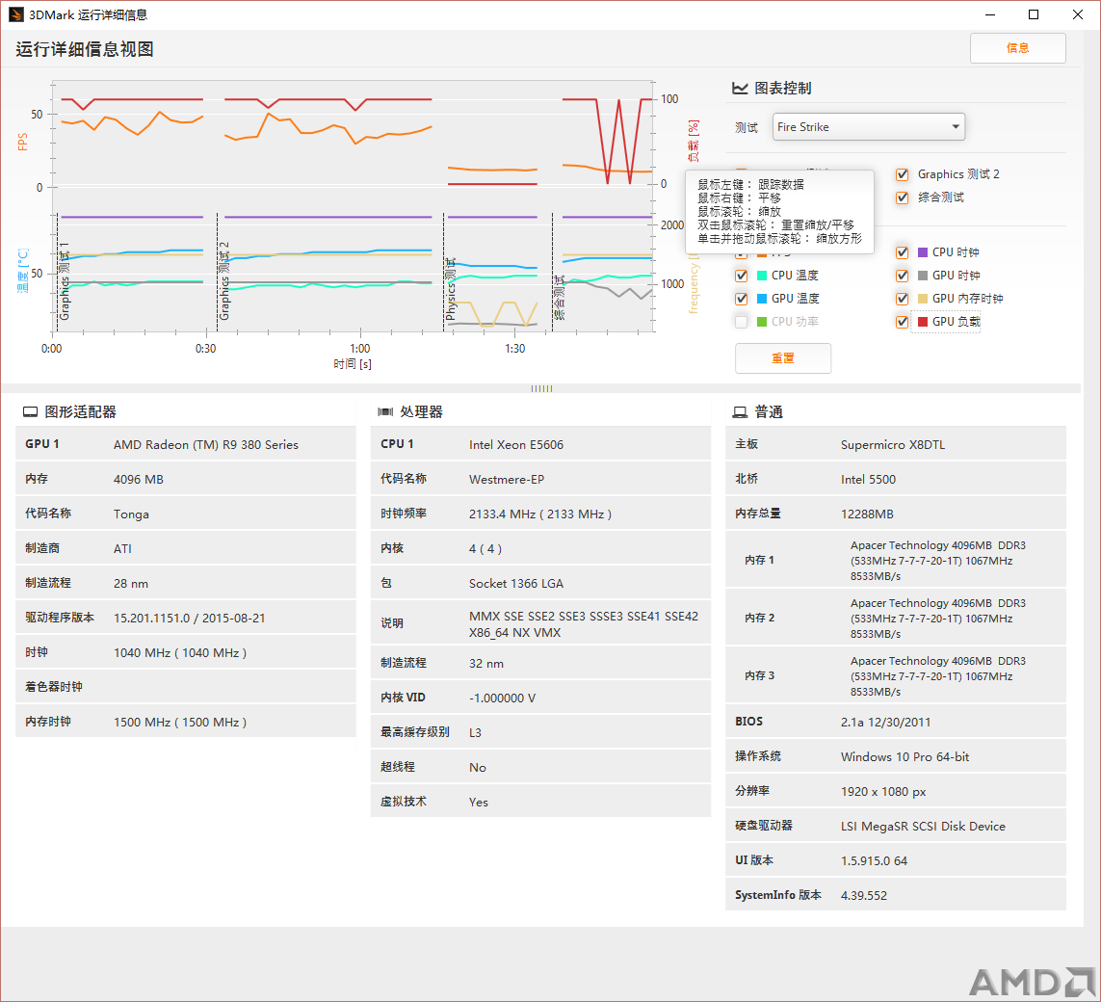1101x1002 pixels.
Task: Disable the GPU 时钟 checkbox
Action: click(903, 276)
